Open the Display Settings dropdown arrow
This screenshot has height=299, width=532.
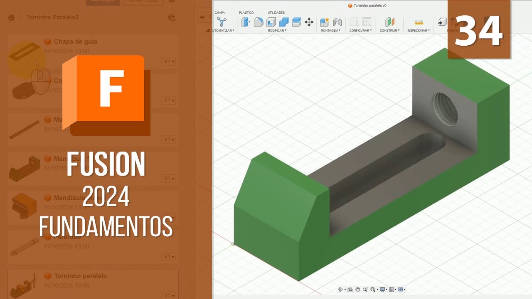pos(387,290)
